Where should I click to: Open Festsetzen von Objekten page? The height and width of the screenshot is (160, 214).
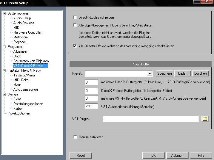coord(31,61)
